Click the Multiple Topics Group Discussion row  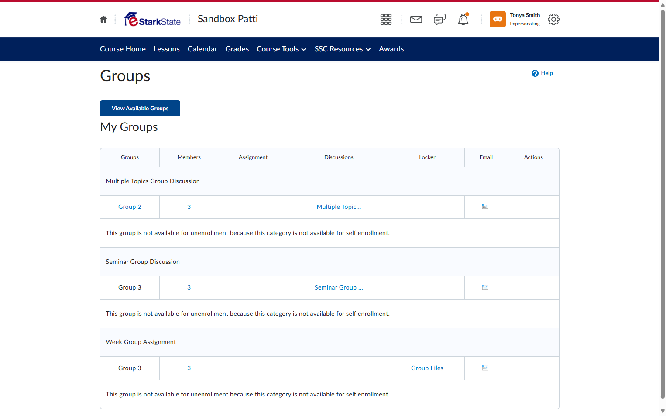[x=330, y=181]
